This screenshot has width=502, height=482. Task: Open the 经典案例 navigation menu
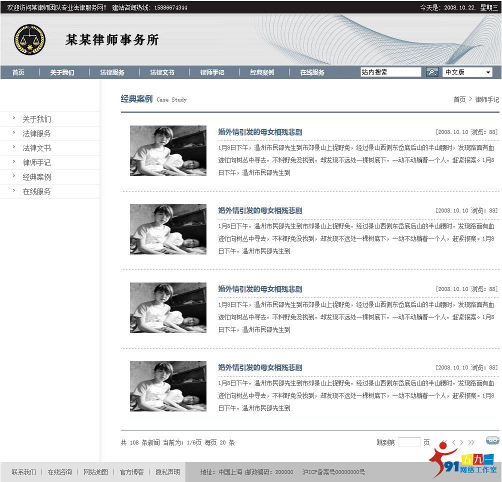pyautogui.click(x=261, y=72)
